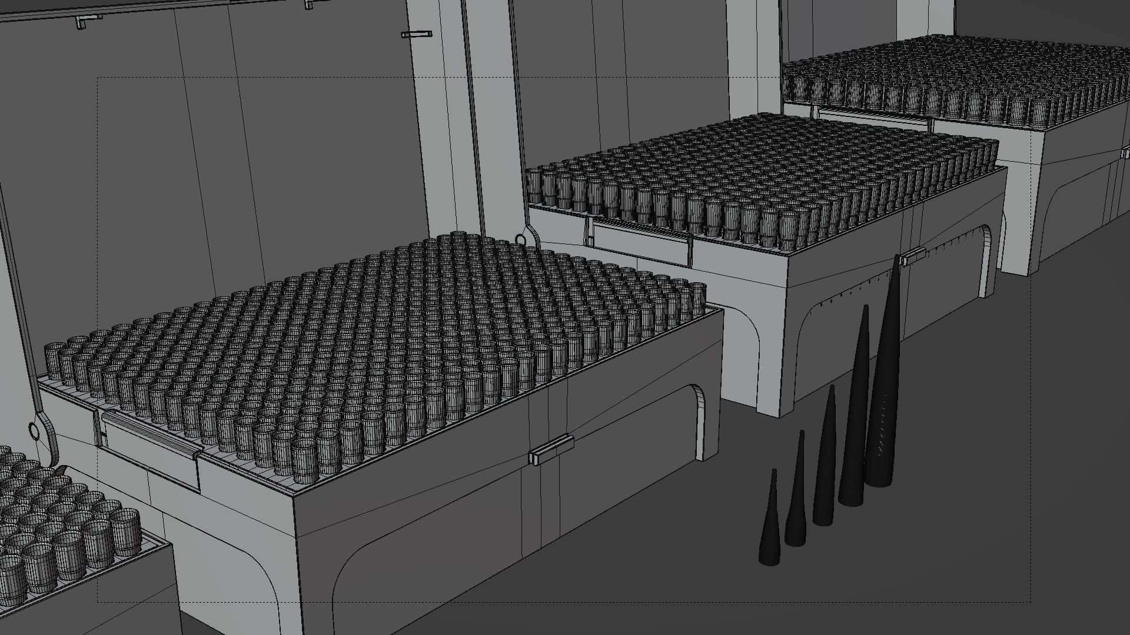Select the hinge ring of the nearest tip box
This screenshot has height=635, width=1130.
pos(34,431)
